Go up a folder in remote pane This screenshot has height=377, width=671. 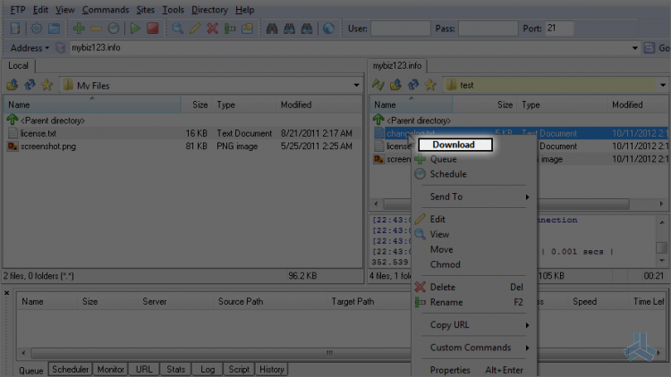[395, 85]
